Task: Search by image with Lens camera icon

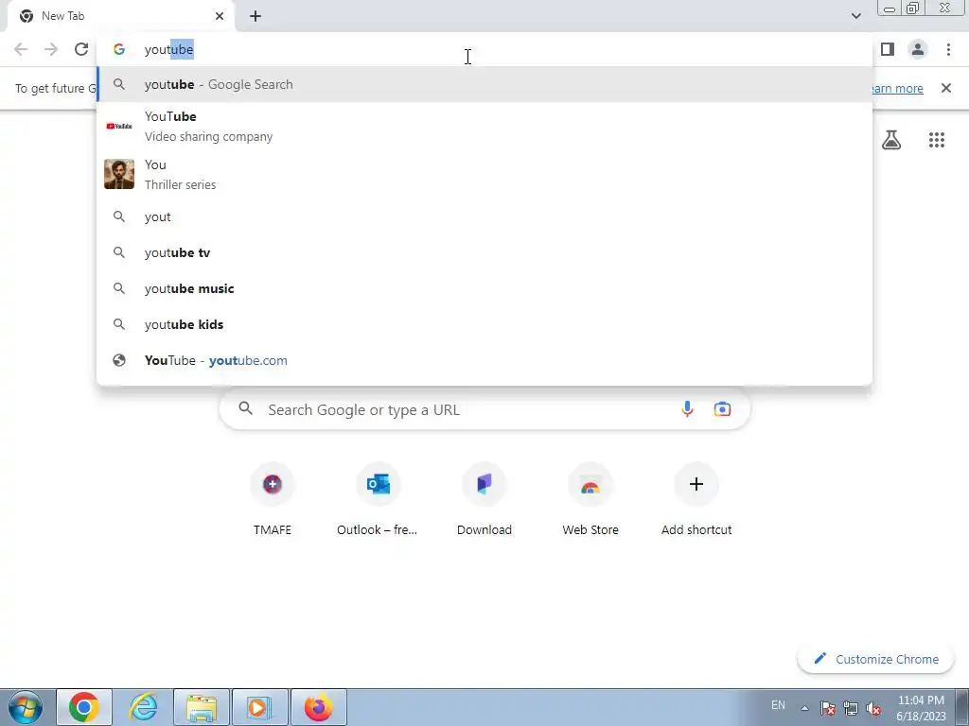Action: (x=722, y=409)
